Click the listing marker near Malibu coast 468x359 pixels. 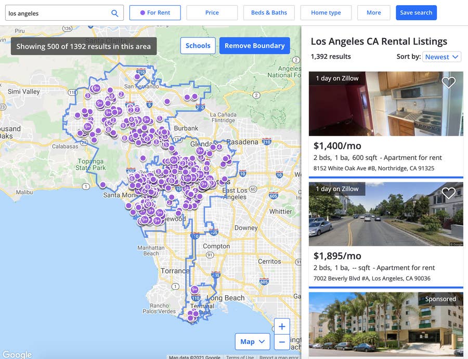click(x=102, y=185)
